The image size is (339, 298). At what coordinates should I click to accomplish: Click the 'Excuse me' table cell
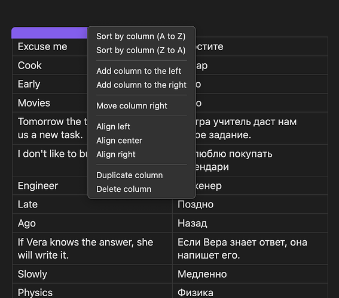point(50,46)
